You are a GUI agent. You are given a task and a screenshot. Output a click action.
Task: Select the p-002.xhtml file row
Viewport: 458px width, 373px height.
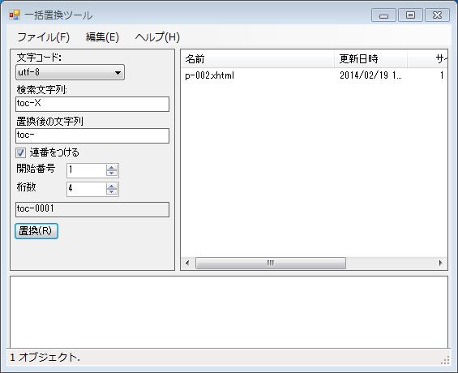point(314,75)
